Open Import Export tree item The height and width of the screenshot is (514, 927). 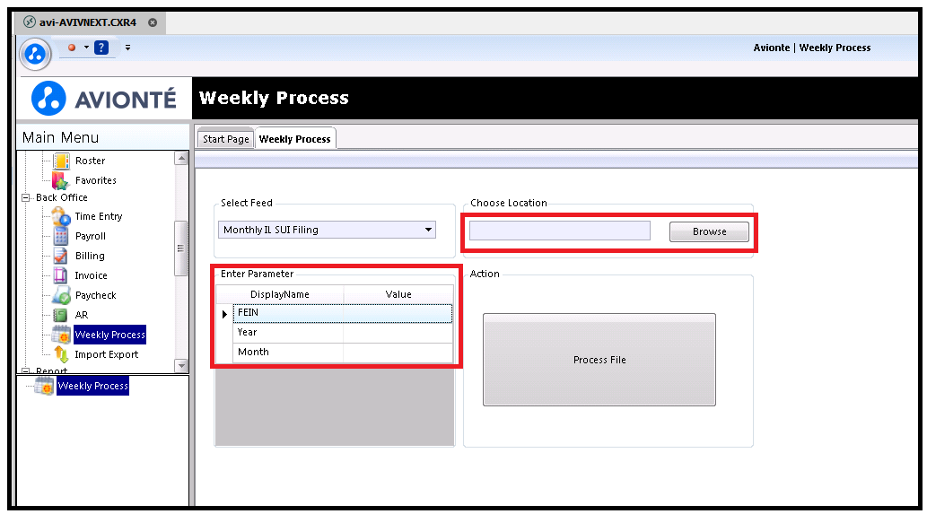point(107,354)
